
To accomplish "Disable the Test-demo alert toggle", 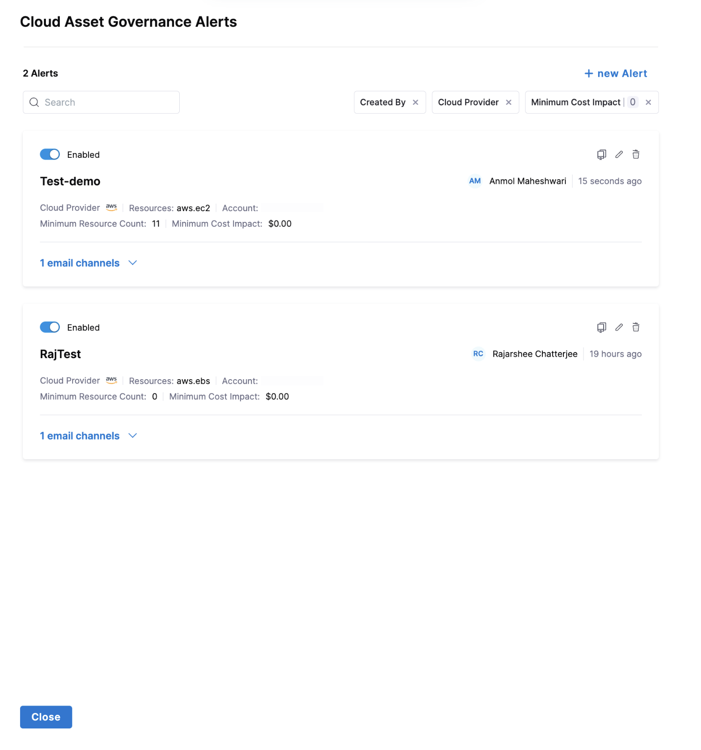I will [50, 154].
